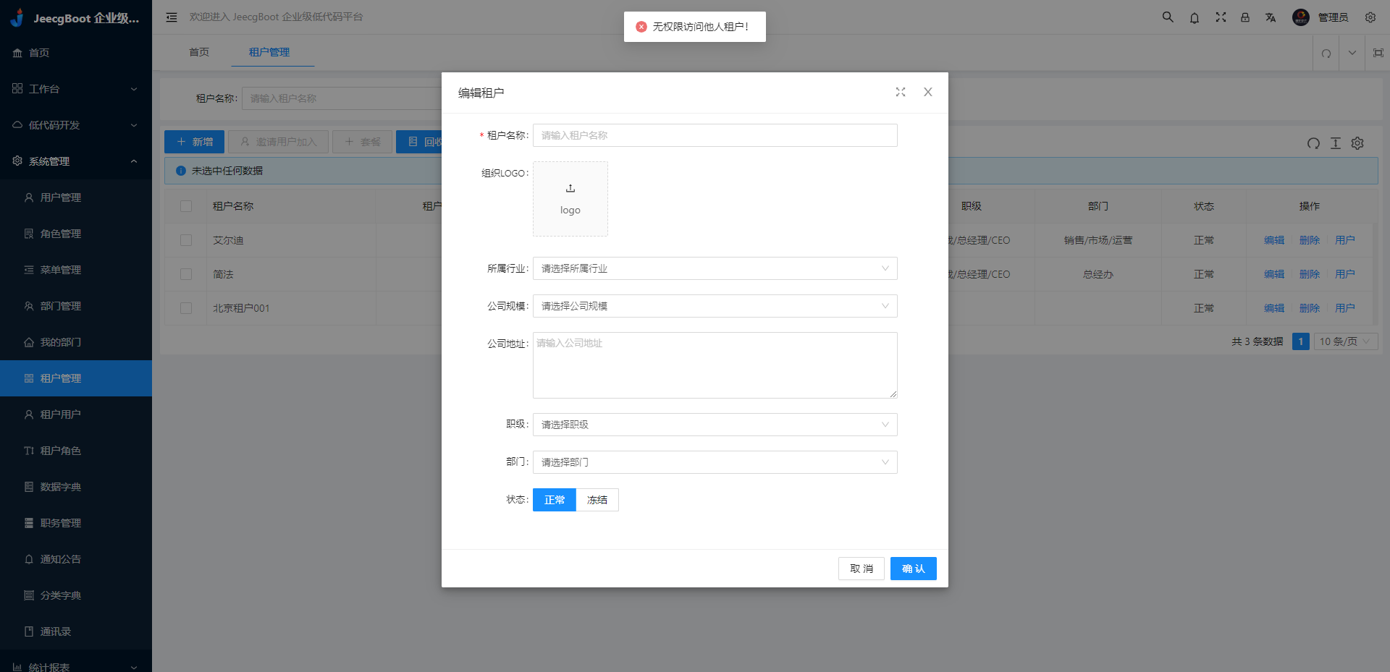Expand the 工作台 sidebar menu
1390x672 pixels.
pos(76,89)
